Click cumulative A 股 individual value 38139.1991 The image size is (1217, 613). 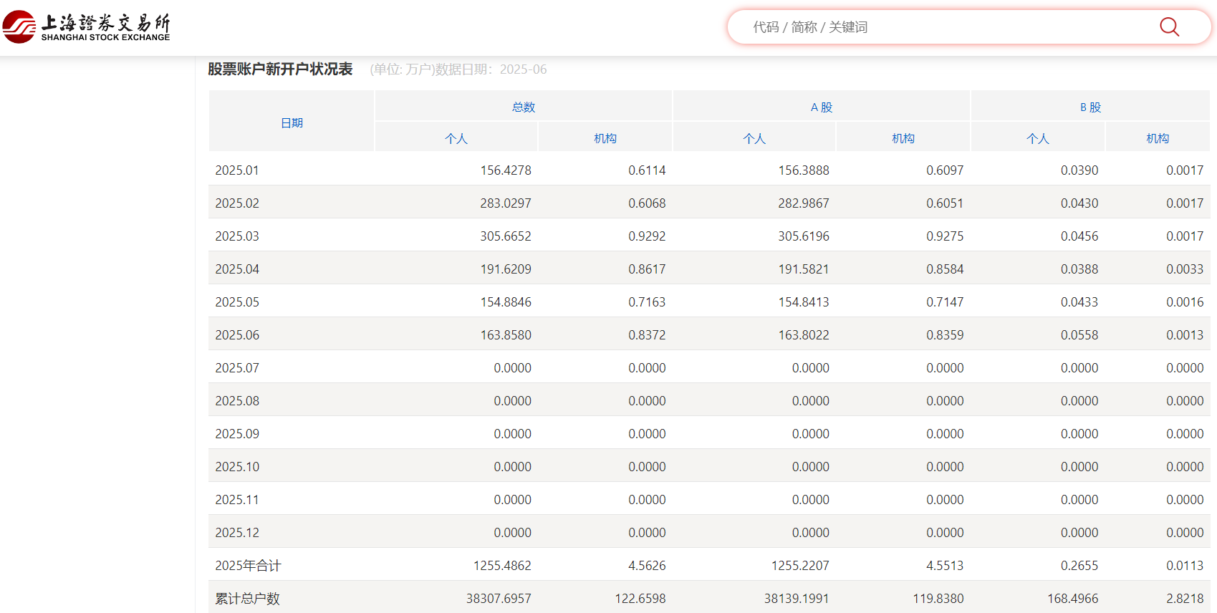point(796,599)
